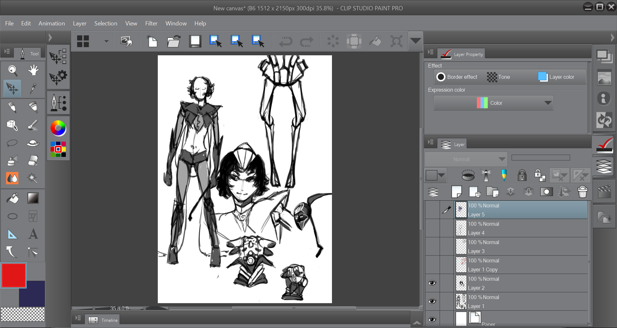Choose the Eraser tool

(33, 160)
